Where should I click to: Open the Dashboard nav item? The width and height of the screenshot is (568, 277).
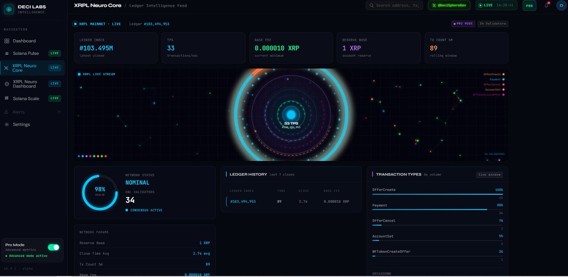point(32,41)
